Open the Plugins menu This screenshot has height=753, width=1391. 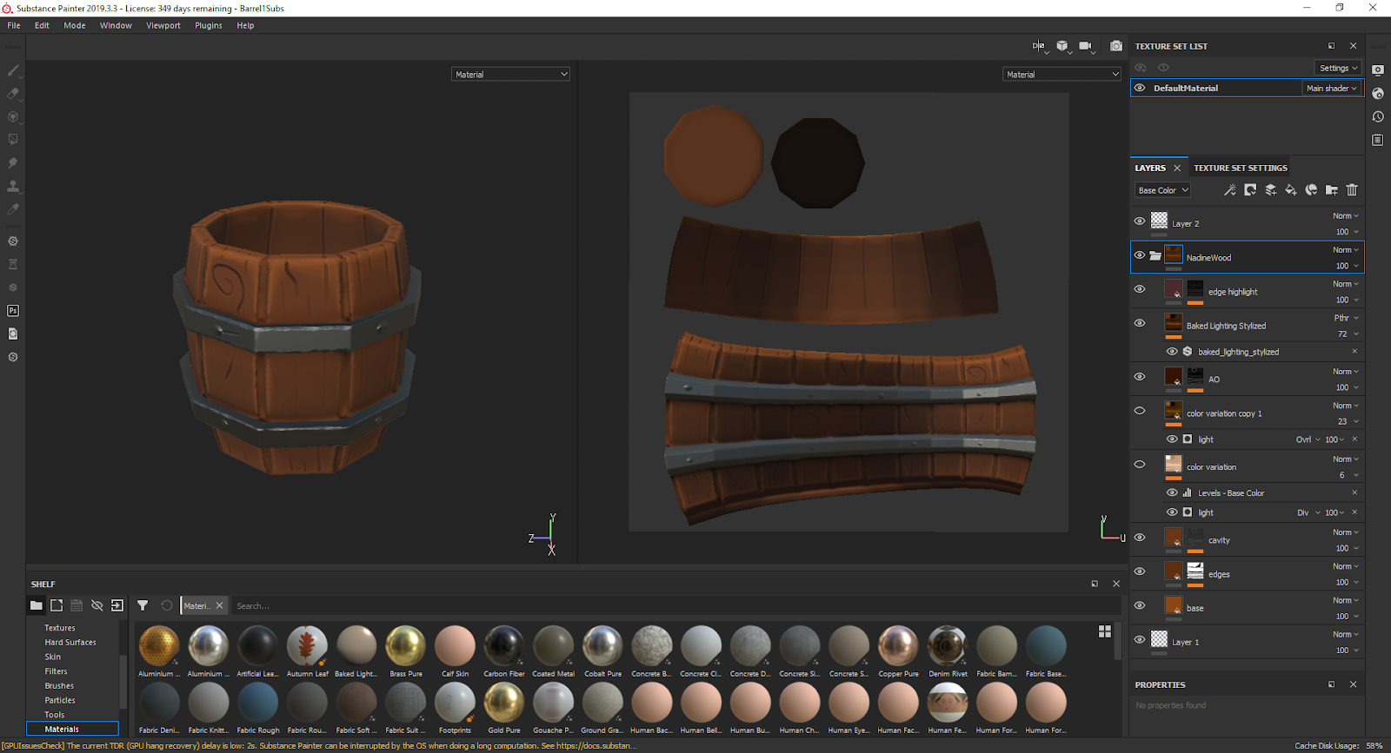(209, 25)
